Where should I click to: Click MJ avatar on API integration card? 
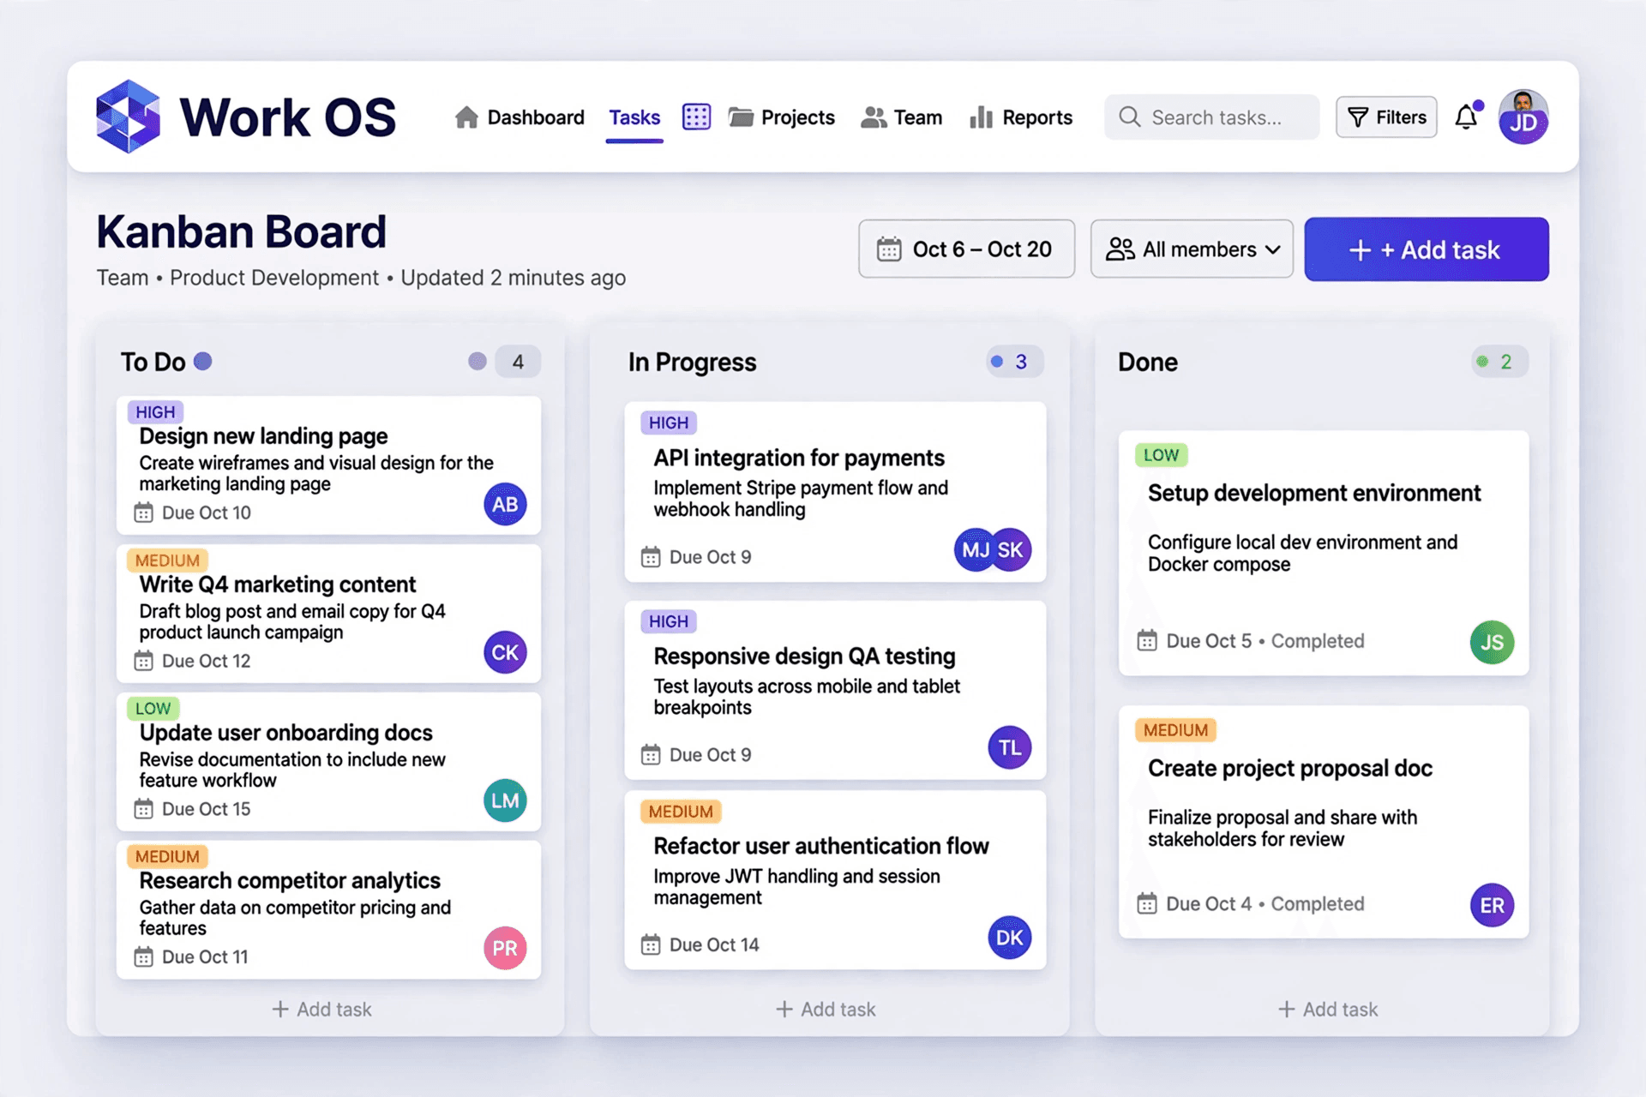(x=974, y=549)
